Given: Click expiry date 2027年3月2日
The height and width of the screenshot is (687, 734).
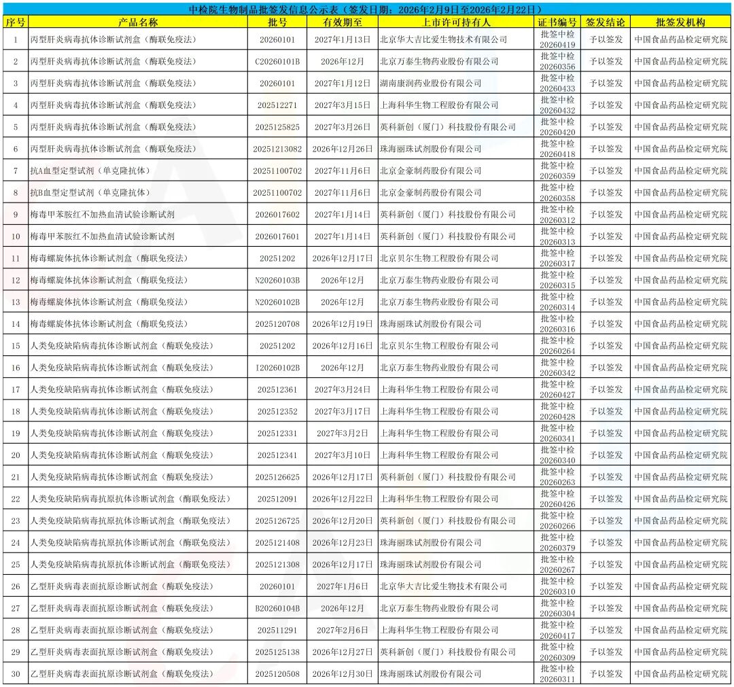Looking at the screenshot, I should [342, 434].
